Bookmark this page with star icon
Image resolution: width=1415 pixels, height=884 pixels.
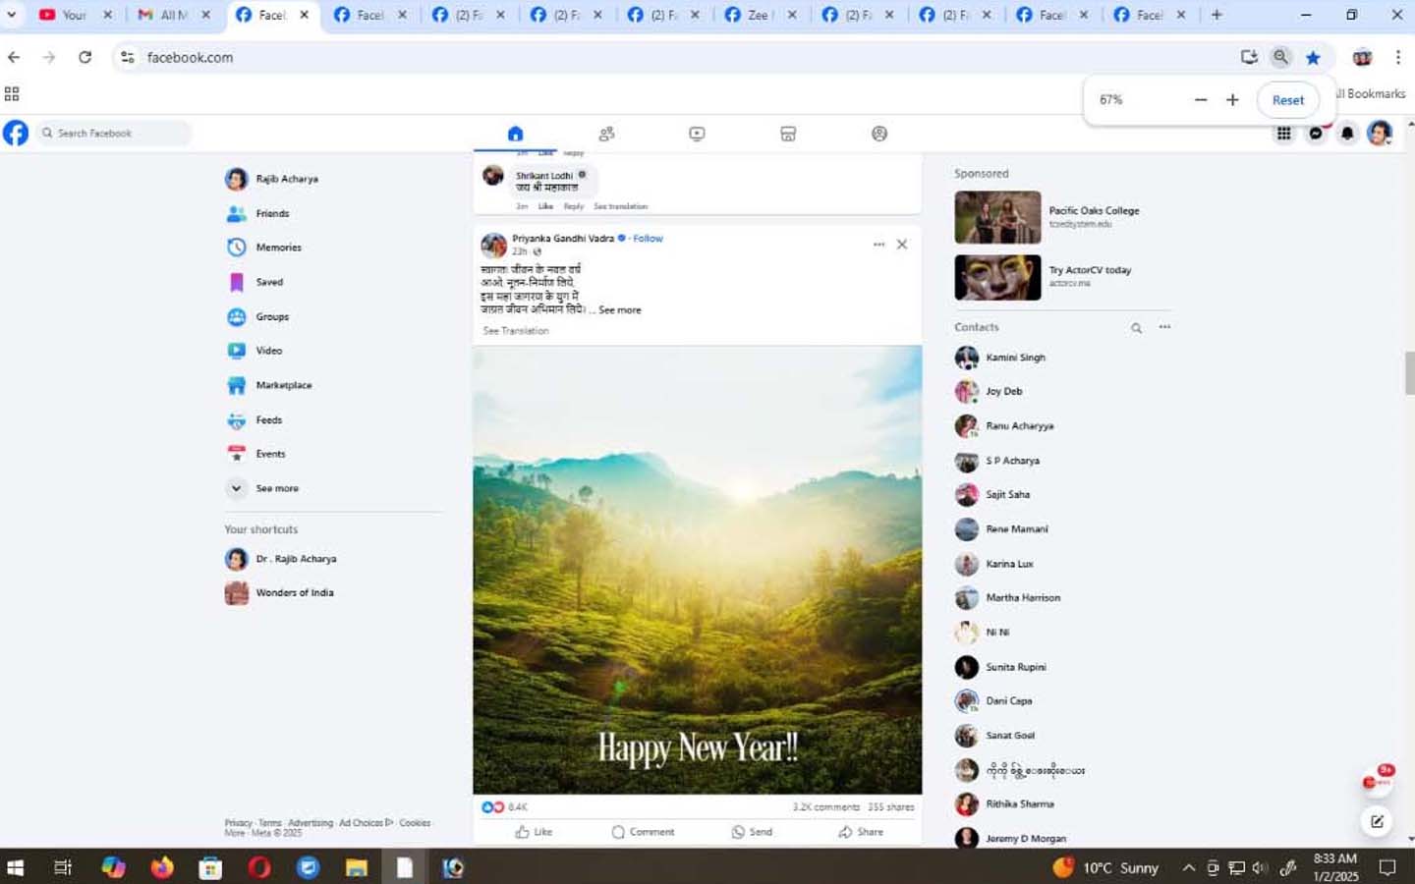(1313, 57)
